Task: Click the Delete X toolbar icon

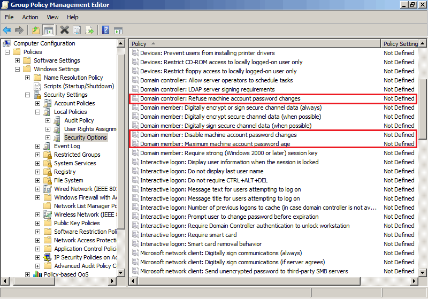Action: [64, 30]
